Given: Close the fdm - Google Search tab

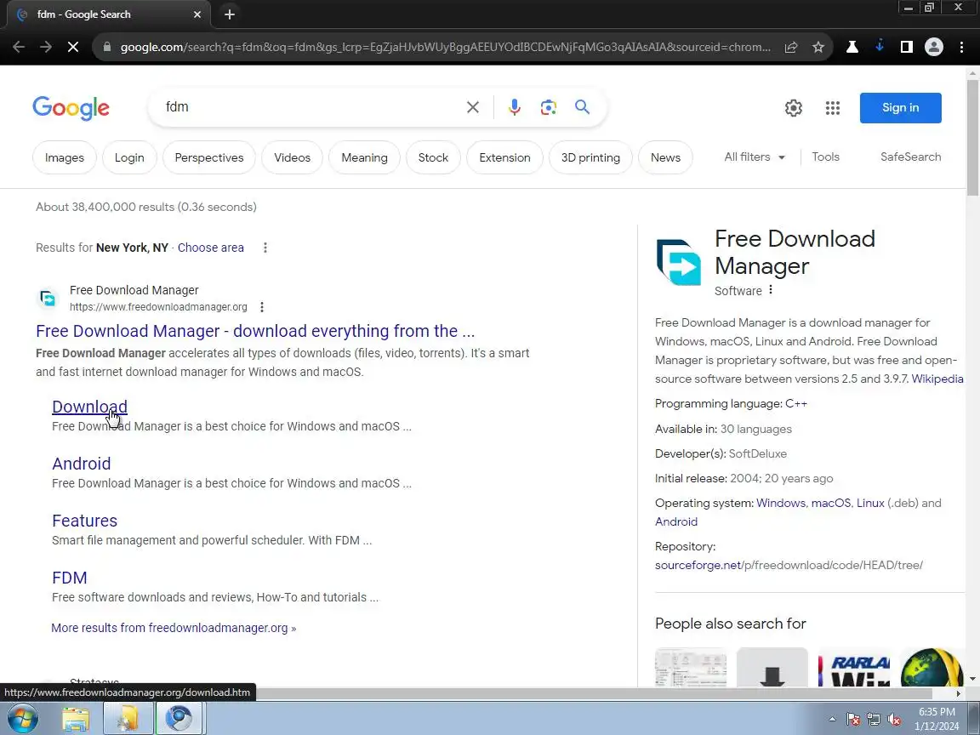Looking at the screenshot, I should point(197,14).
